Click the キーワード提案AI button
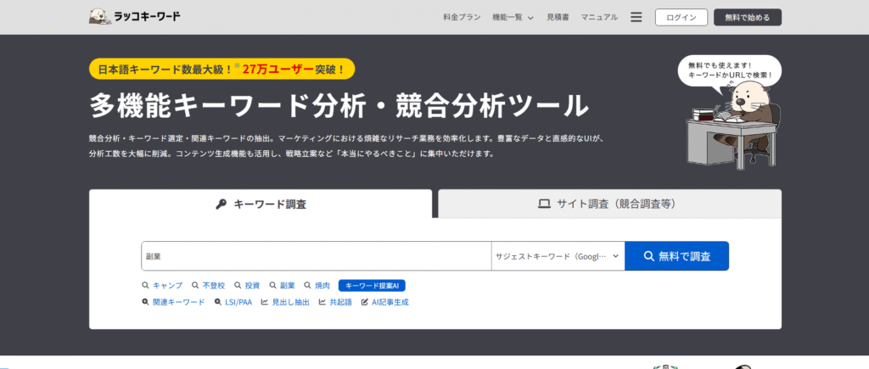This screenshot has height=369, width=869. (x=373, y=286)
